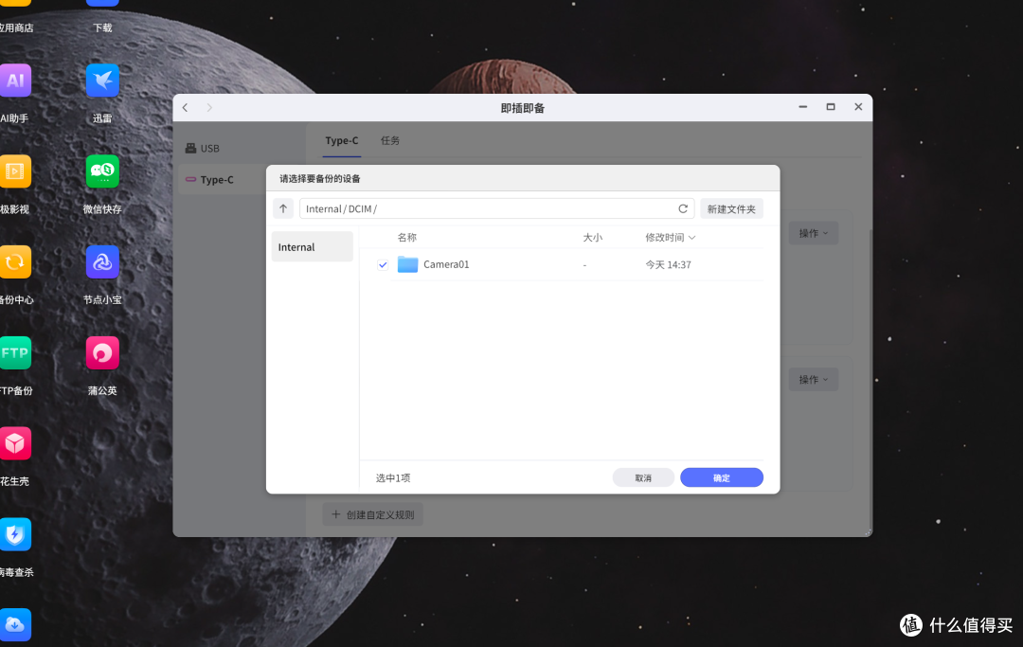The height and width of the screenshot is (647, 1023).
Task: Select Internal storage in the dialog
Action: tap(313, 247)
